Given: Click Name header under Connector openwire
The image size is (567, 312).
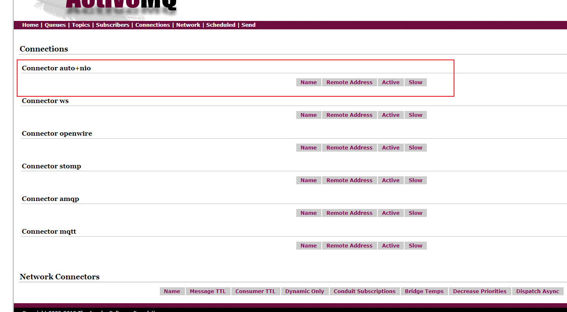Looking at the screenshot, I should pyautogui.click(x=308, y=148).
